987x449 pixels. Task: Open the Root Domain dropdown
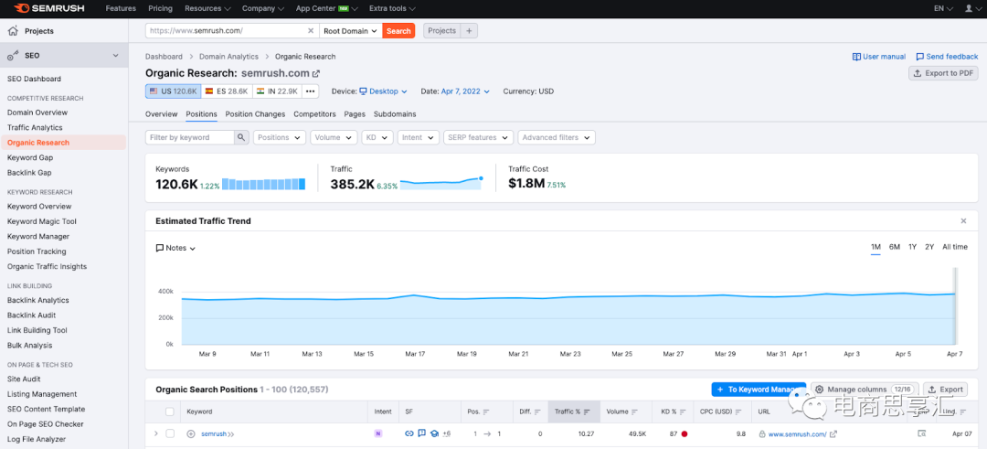(x=351, y=30)
